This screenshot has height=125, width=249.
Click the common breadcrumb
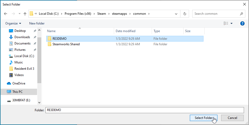click(139, 14)
